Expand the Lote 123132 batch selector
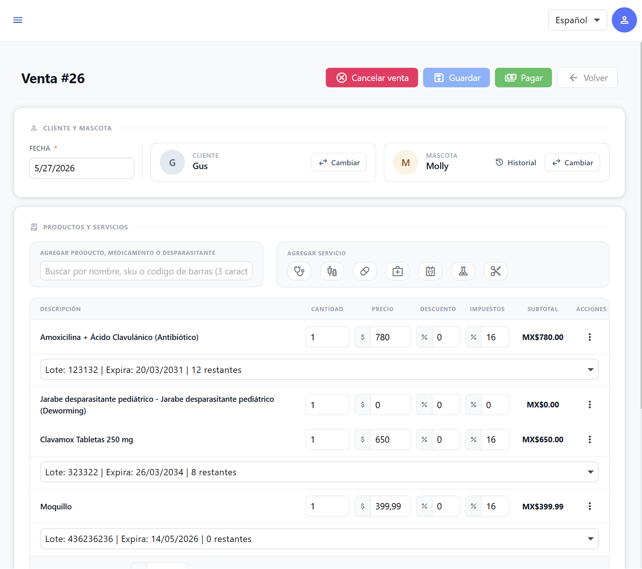This screenshot has height=569, width=642. coord(319,370)
